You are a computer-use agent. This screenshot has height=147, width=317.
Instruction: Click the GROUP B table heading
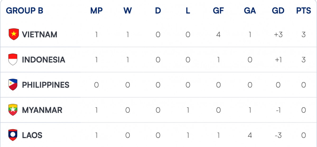pyautogui.click(x=25, y=11)
